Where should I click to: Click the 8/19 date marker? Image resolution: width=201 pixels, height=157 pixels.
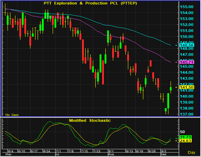tap(140, 151)
